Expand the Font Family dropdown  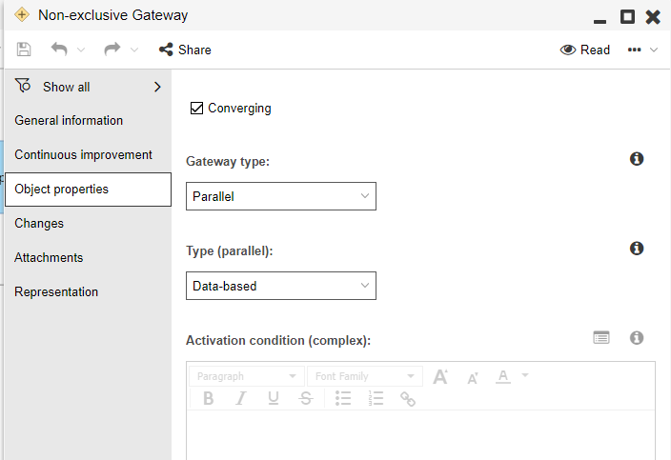364,376
